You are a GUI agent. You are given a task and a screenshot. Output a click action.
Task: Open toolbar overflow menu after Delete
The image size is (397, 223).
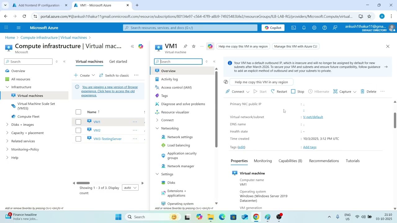click(x=382, y=91)
